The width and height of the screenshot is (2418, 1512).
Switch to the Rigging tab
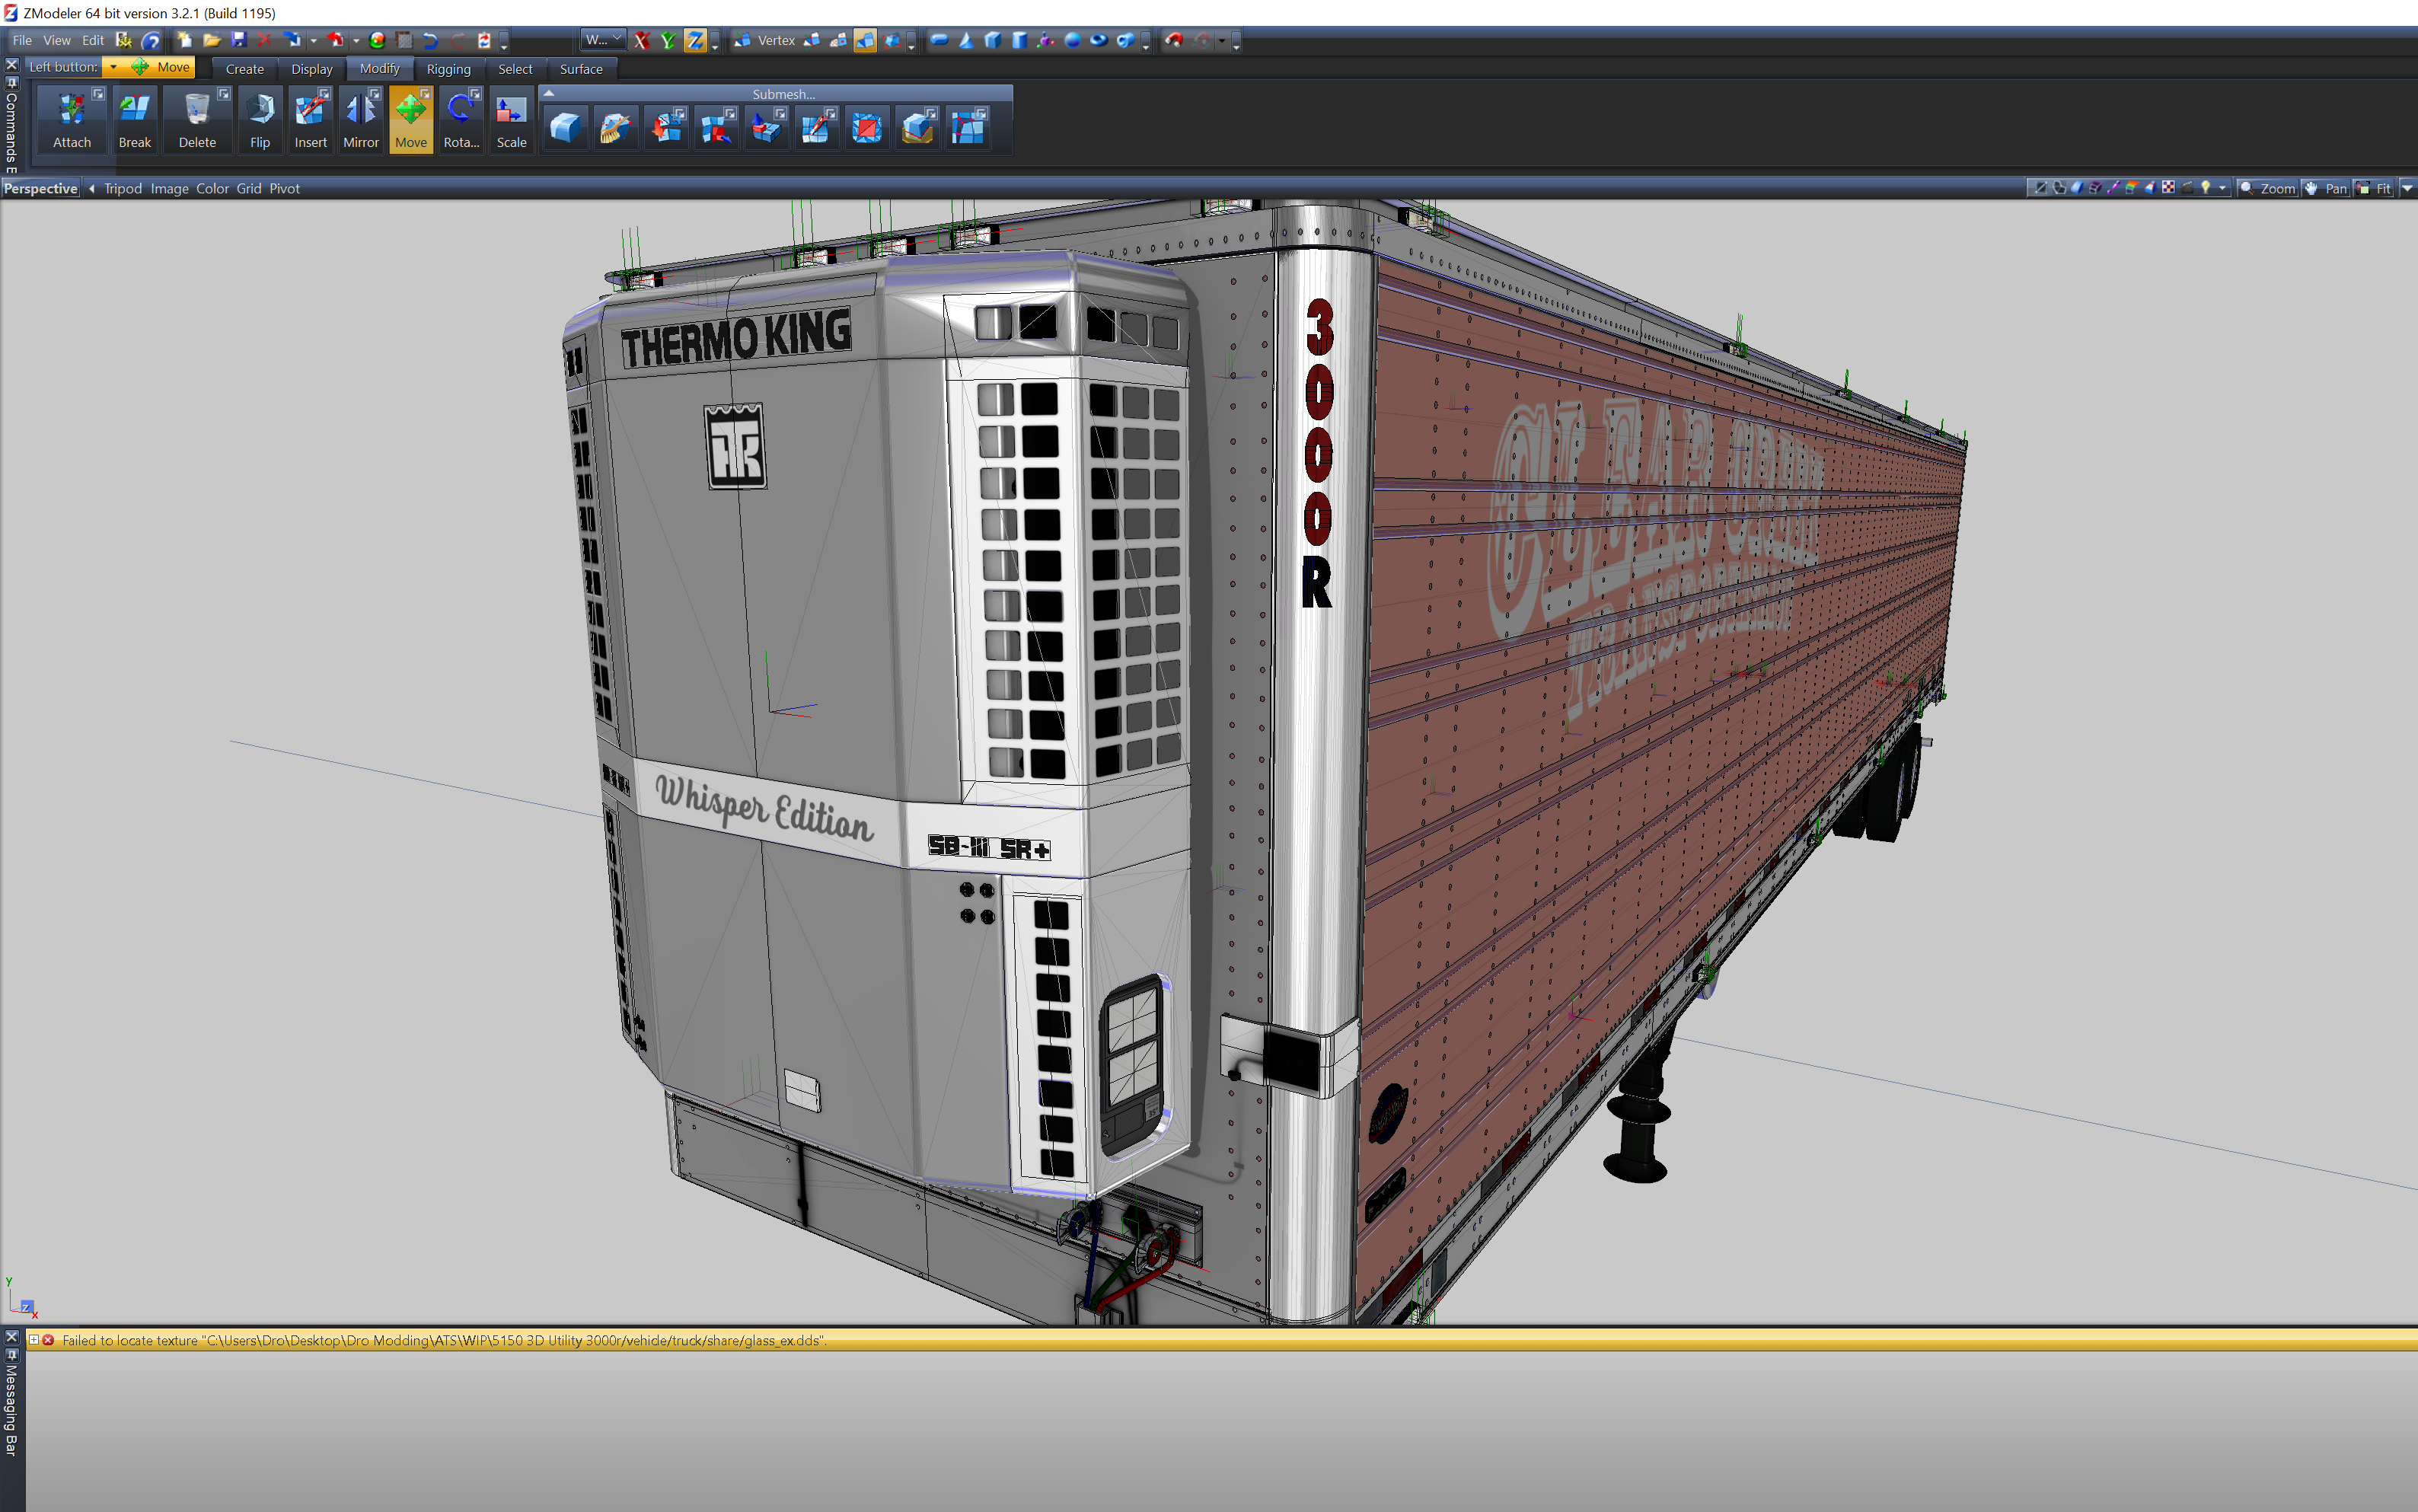coord(449,69)
